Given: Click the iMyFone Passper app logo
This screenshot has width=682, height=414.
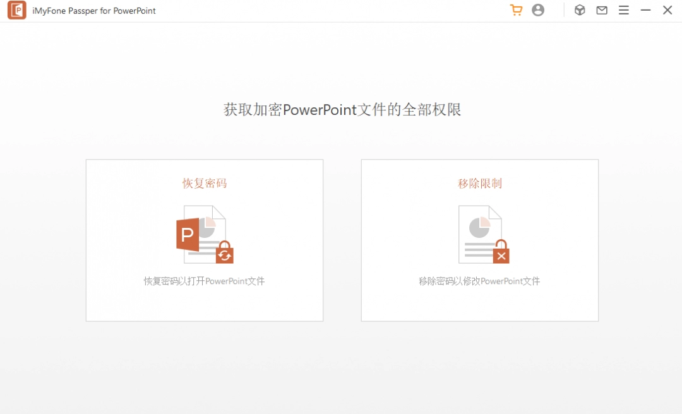Looking at the screenshot, I should pos(17,10).
